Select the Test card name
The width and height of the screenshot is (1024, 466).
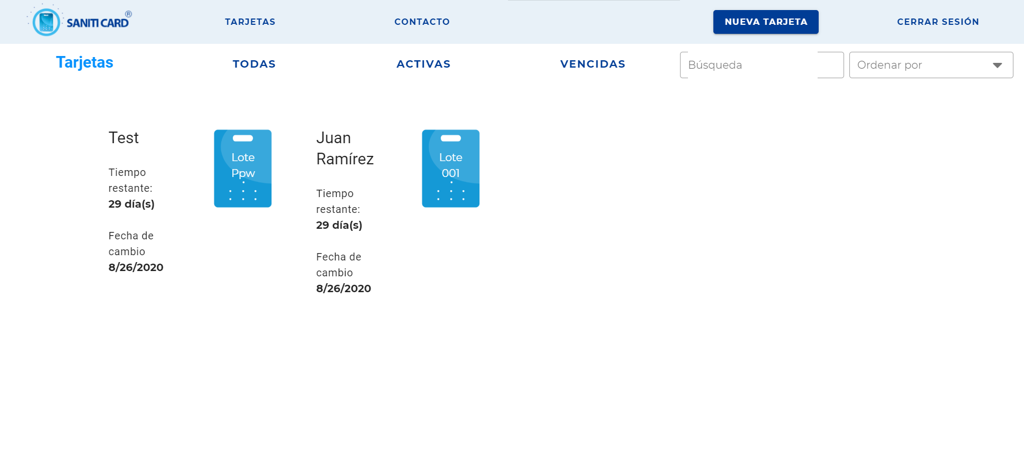point(123,138)
